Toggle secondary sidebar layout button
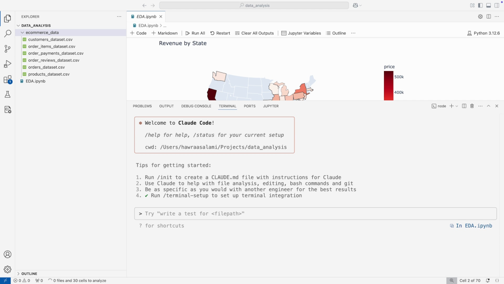Image resolution: width=504 pixels, height=284 pixels. click(x=497, y=6)
